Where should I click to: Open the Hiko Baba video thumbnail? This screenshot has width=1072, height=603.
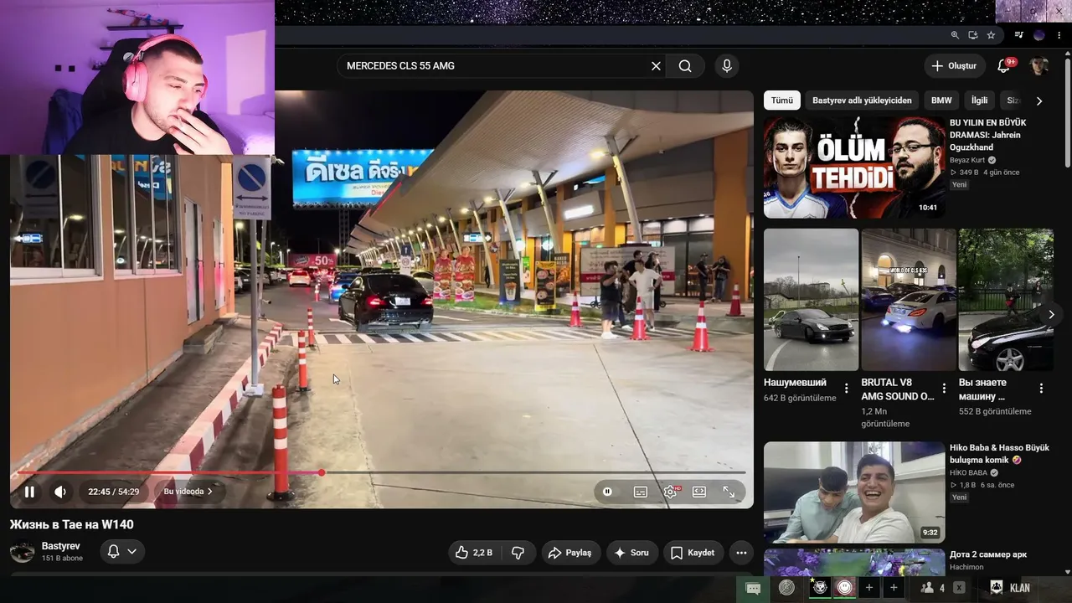854,492
